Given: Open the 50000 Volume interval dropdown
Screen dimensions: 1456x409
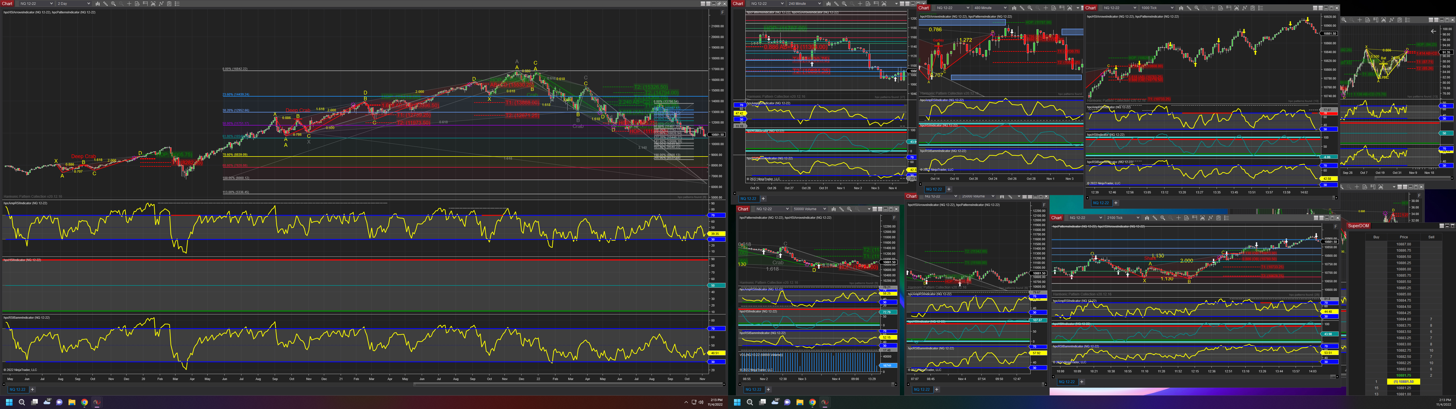Looking at the screenshot, I should (x=810, y=209).
